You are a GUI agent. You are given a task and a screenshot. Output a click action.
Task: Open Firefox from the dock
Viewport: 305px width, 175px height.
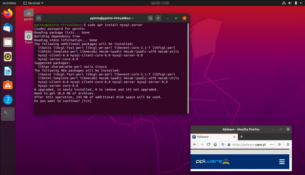[x=8, y=14]
